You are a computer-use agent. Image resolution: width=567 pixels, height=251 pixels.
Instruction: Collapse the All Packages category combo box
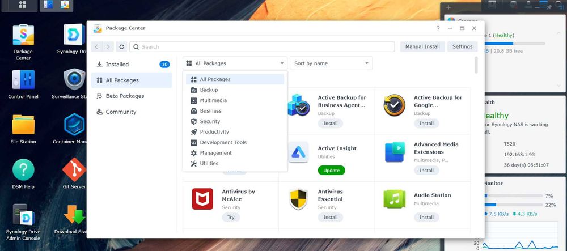click(235, 63)
